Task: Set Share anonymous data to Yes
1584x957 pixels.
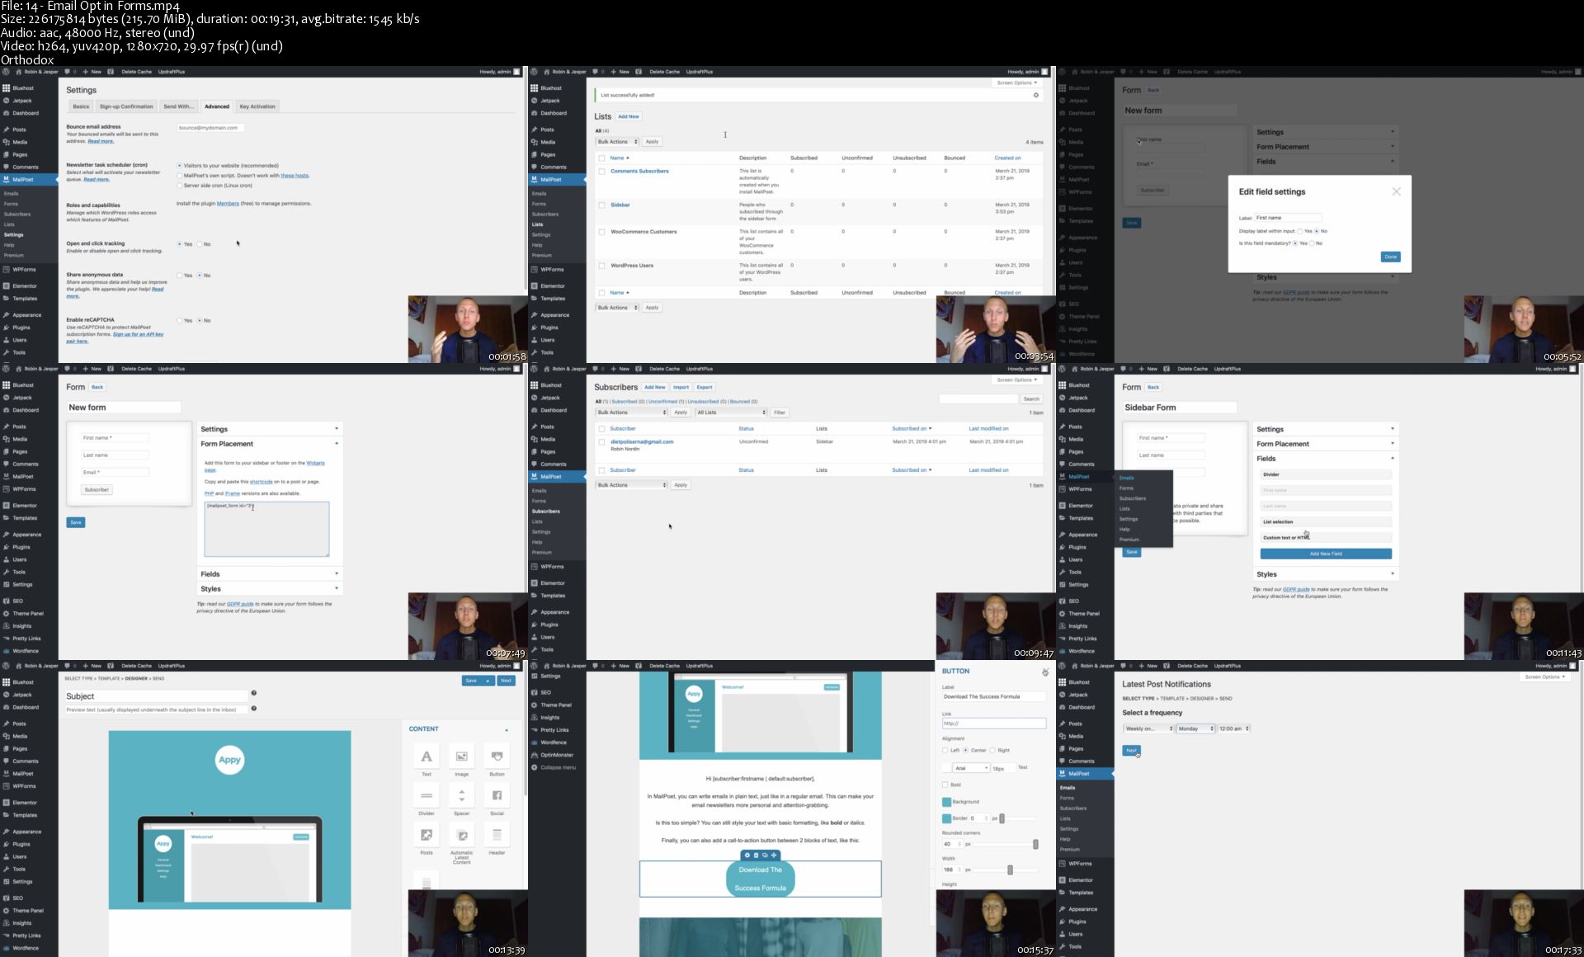Action: click(179, 276)
